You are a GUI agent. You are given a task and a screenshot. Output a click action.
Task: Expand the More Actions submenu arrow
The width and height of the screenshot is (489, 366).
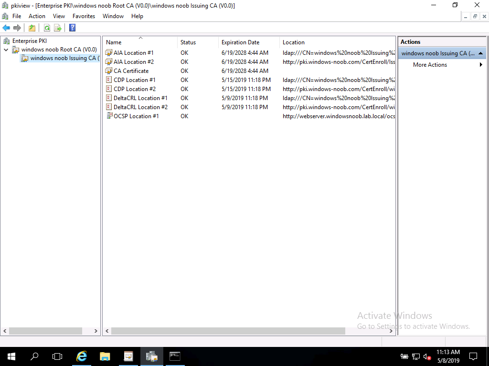(481, 65)
